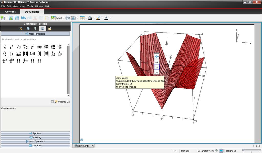Click the resolution value 30 field
Screen dimensions: 262x153
[x=156, y=72]
